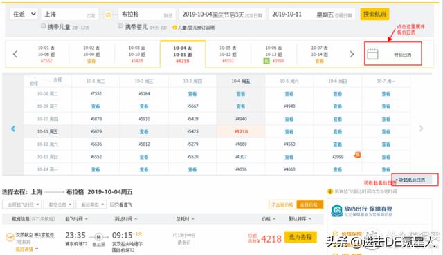The width and height of the screenshot is (443, 255).
Task: Click 布拉格 arrival city field
Action: 147,14
